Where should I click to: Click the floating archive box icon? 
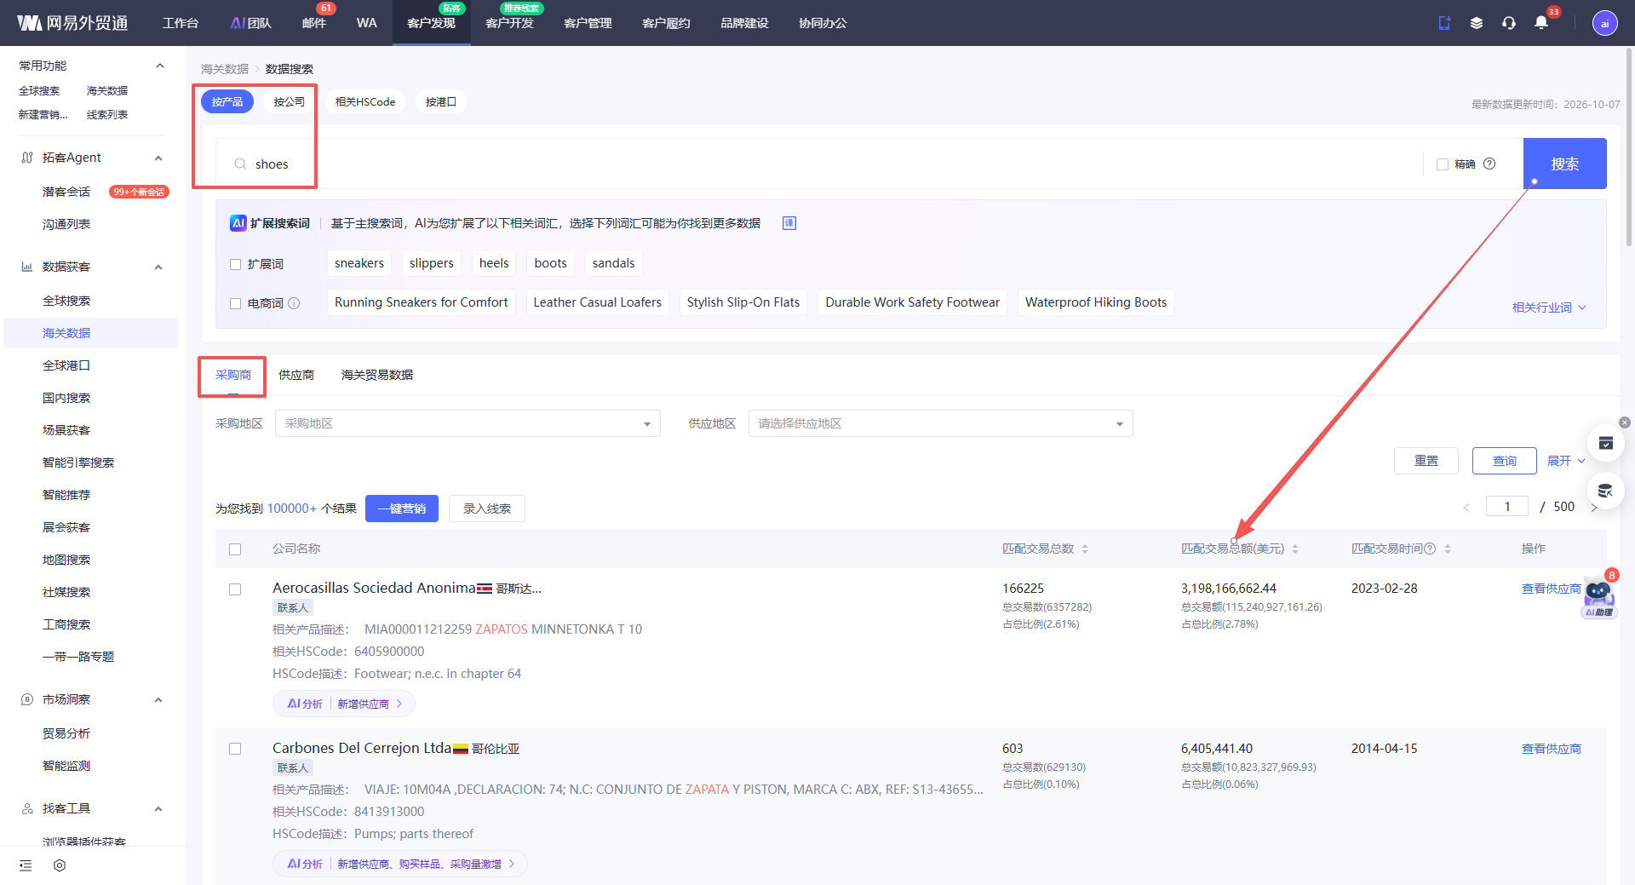[1605, 443]
